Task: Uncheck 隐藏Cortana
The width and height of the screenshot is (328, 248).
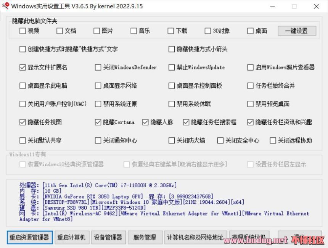Action: pos(98,122)
